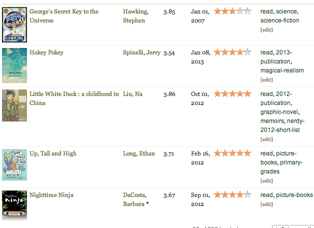Edit shelves for Little White Duck
Screen dimensions: 314x228
[266, 139]
